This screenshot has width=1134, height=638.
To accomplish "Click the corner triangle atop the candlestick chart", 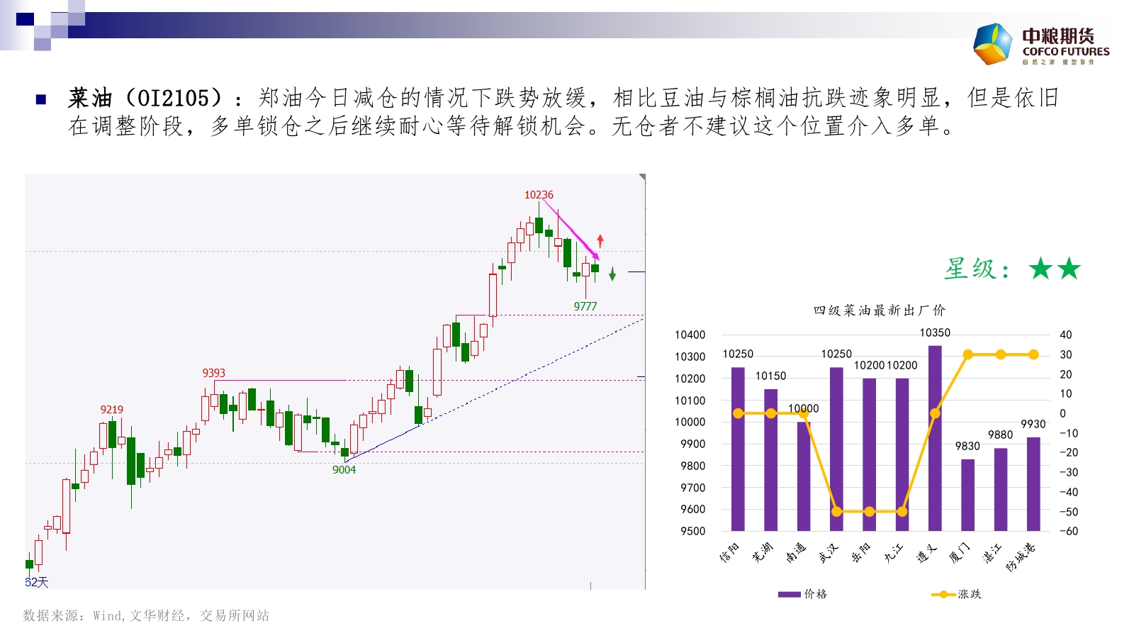I will [x=642, y=177].
